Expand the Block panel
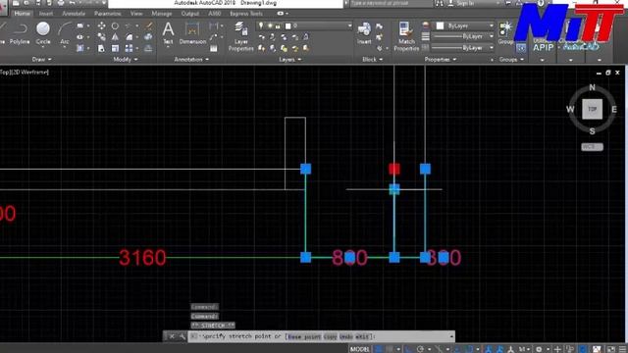 tap(373, 59)
